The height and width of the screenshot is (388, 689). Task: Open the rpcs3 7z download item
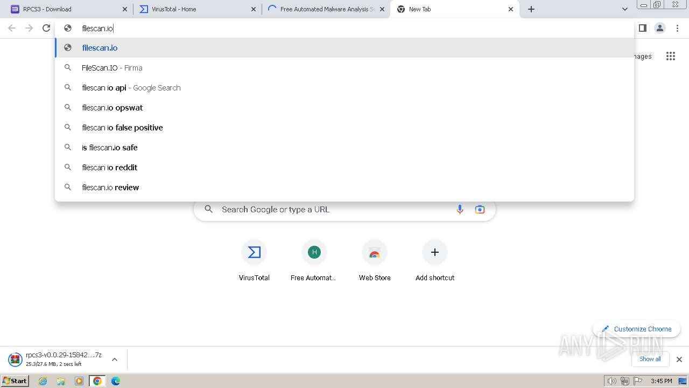(x=55, y=359)
